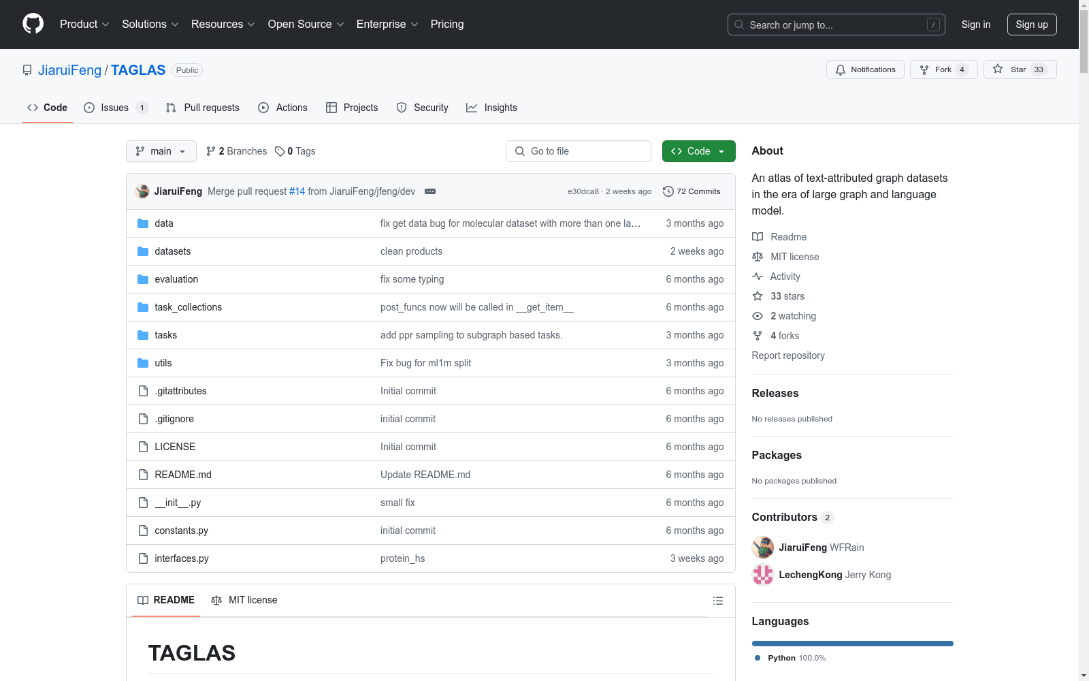
Task: Select the MIT license tab
Action: pyautogui.click(x=244, y=600)
